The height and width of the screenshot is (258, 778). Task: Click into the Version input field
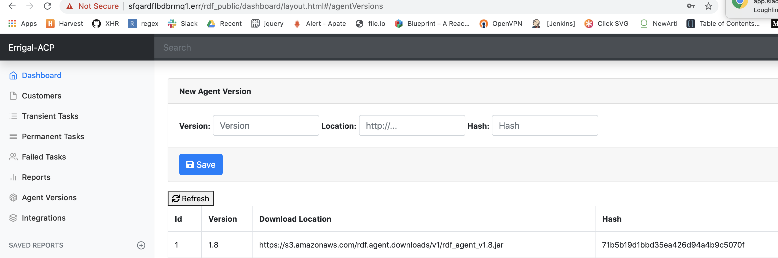click(265, 125)
